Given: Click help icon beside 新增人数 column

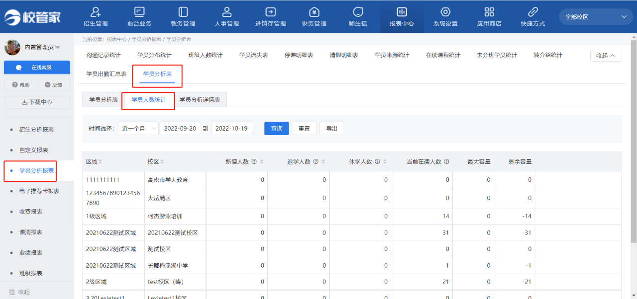Looking at the screenshot, I should [x=254, y=162].
